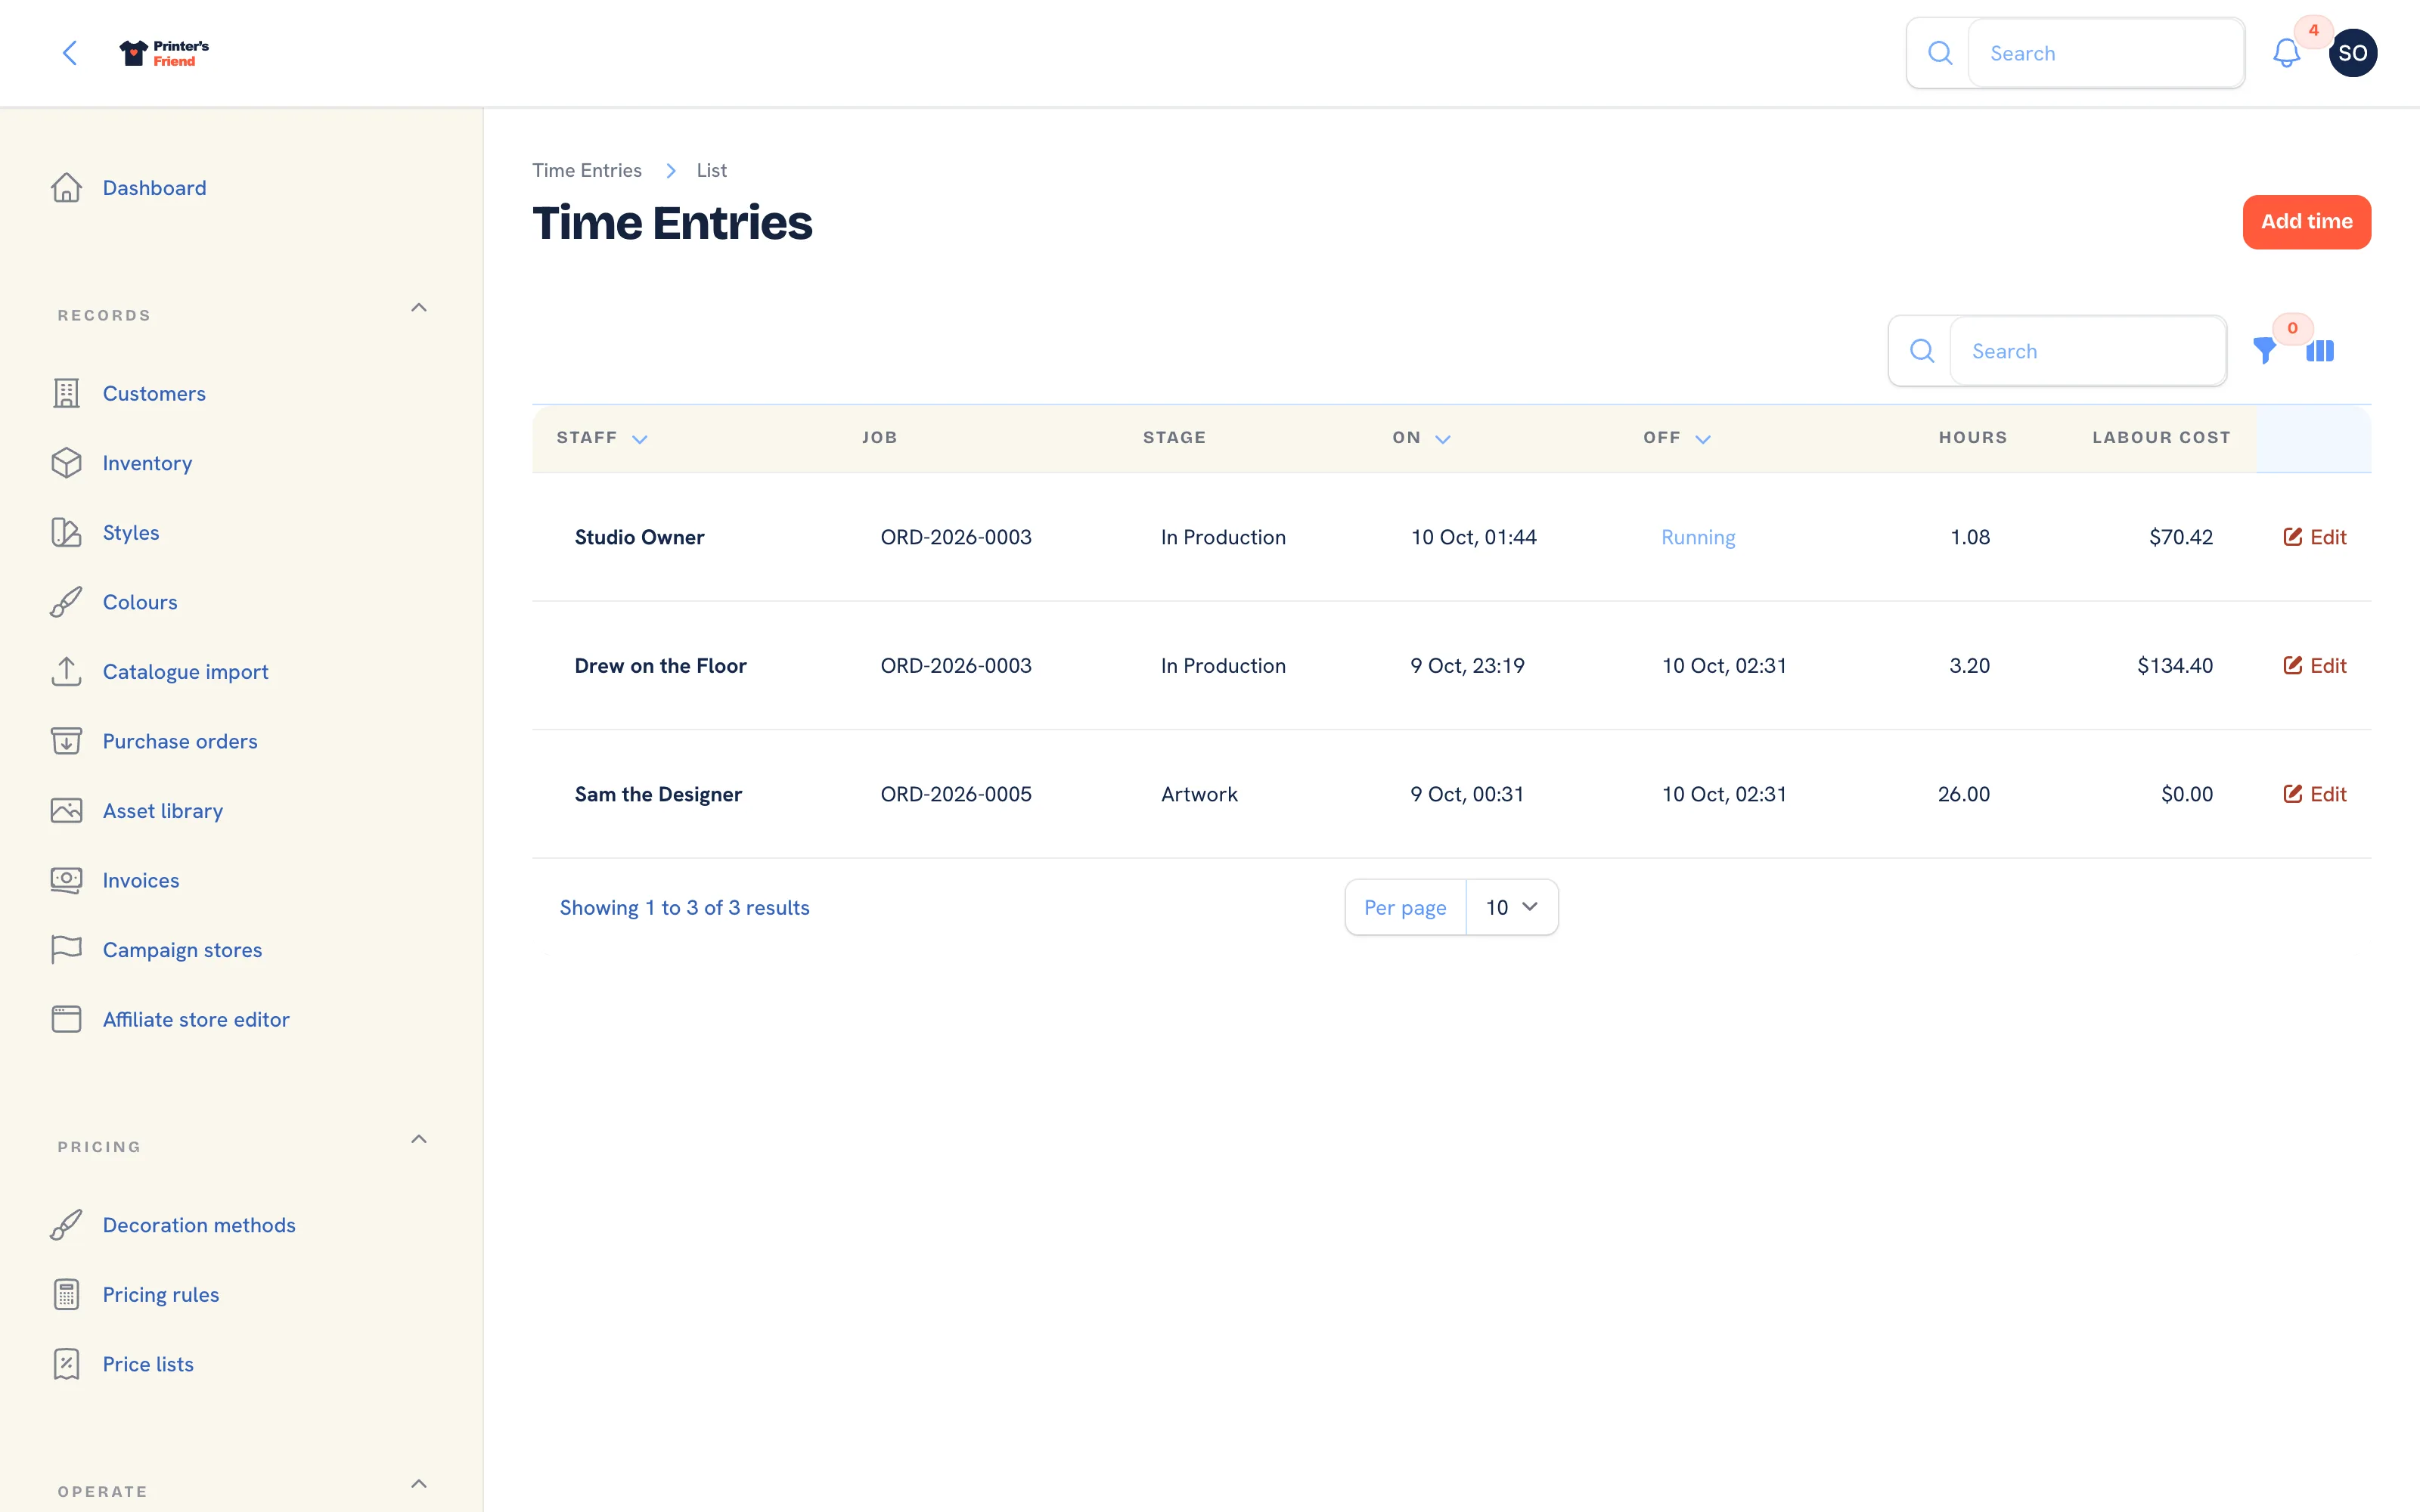Open the SO user avatar menu
The height and width of the screenshot is (1512, 2420).
pos(2352,53)
